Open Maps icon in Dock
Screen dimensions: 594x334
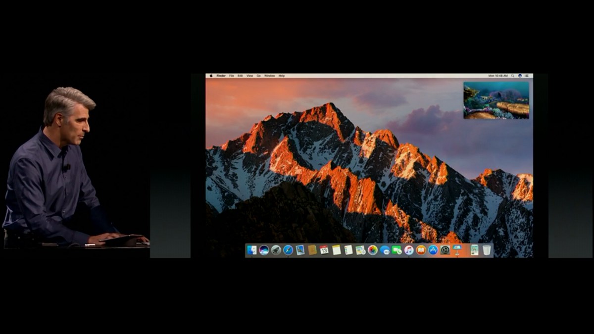pos(360,250)
